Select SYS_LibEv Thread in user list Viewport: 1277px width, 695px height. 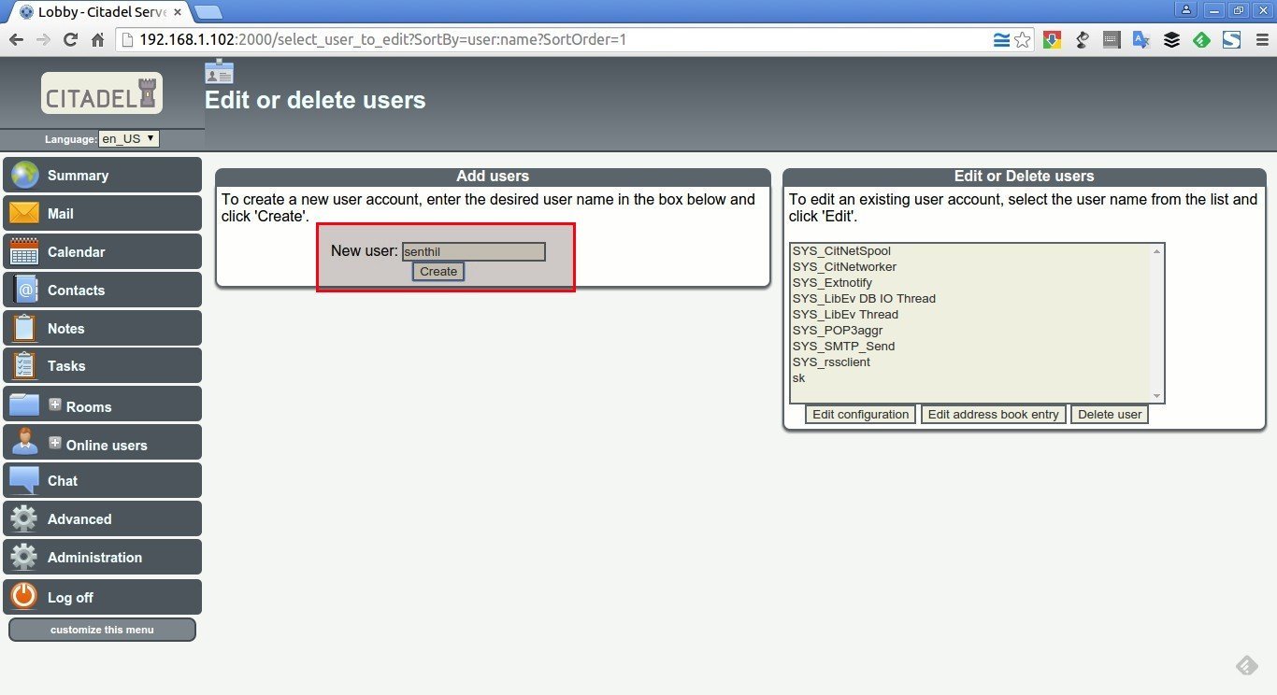pyautogui.click(x=970, y=315)
